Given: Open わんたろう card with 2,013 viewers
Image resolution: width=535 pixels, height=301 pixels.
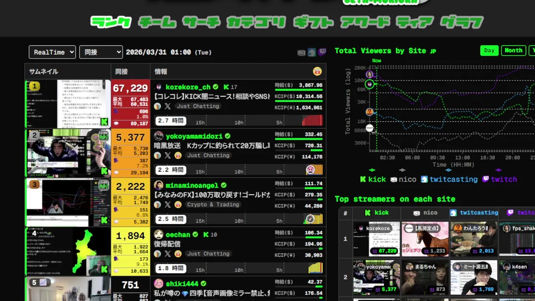Looking at the screenshot, I should point(474,239).
